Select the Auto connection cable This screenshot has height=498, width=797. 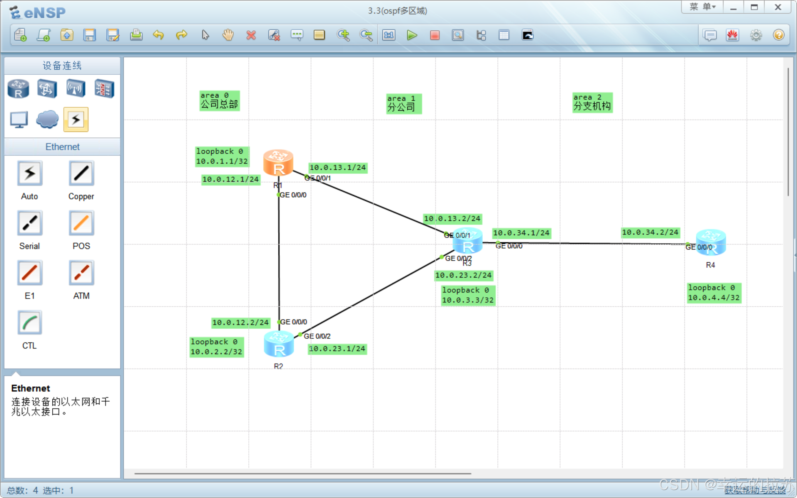tap(29, 173)
